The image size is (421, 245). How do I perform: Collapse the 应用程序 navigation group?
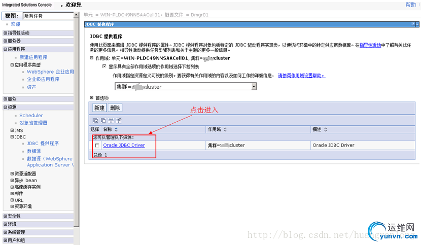[5, 49]
